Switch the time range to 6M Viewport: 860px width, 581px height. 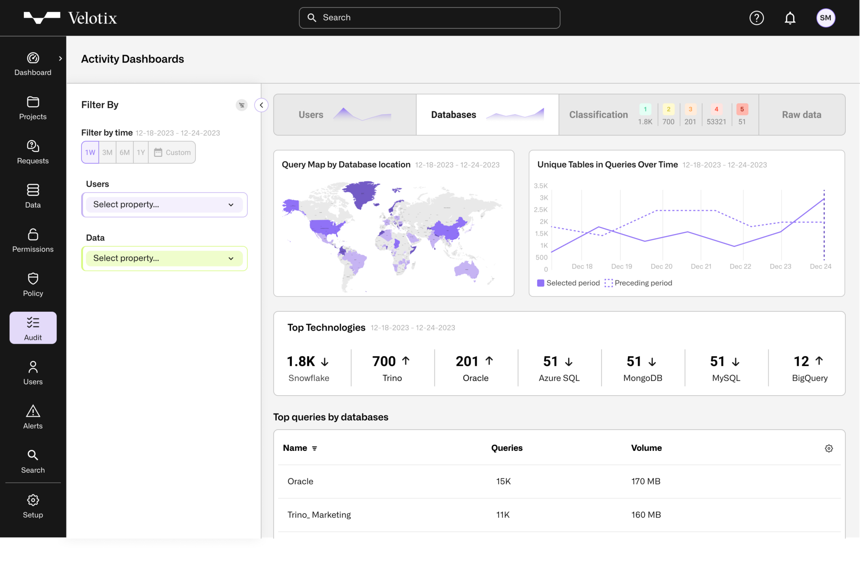click(124, 152)
